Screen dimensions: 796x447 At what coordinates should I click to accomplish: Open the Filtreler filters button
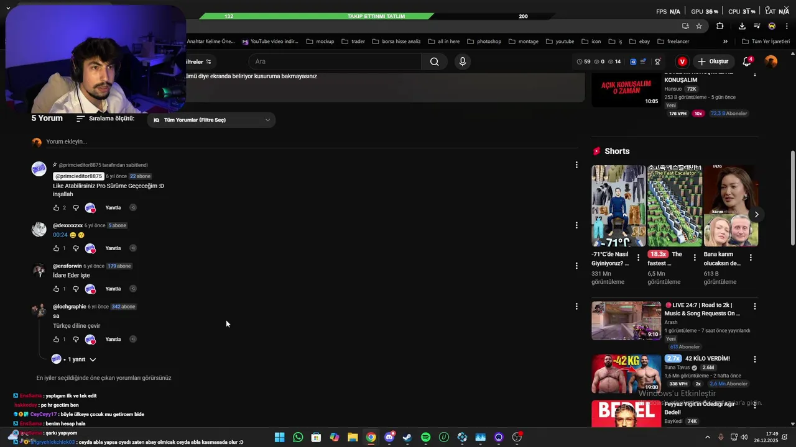pos(199,61)
